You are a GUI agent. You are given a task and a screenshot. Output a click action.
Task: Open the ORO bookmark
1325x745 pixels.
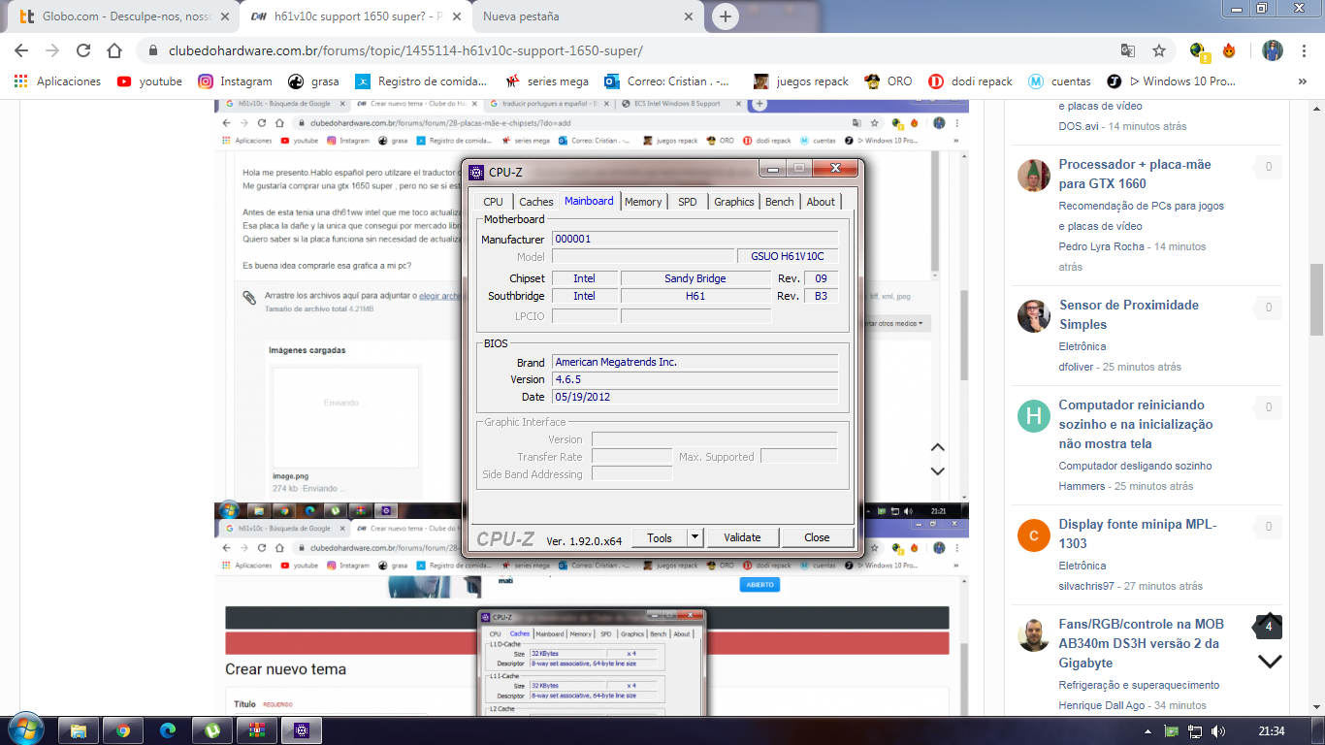(x=889, y=81)
